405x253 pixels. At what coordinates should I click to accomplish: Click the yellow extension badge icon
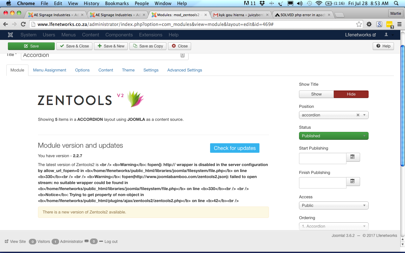pyautogui.click(x=389, y=25)
